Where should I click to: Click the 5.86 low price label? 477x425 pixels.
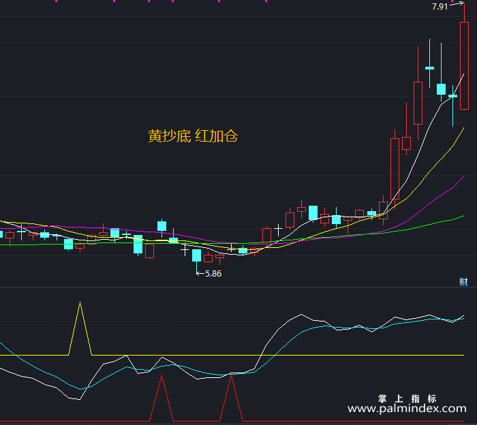(213, 274)
